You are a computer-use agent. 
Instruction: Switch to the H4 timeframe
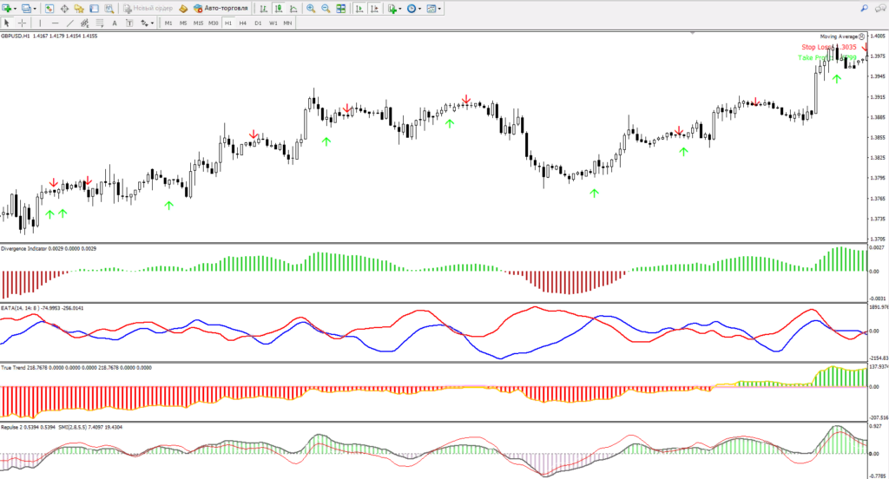(x=243, y=23)
